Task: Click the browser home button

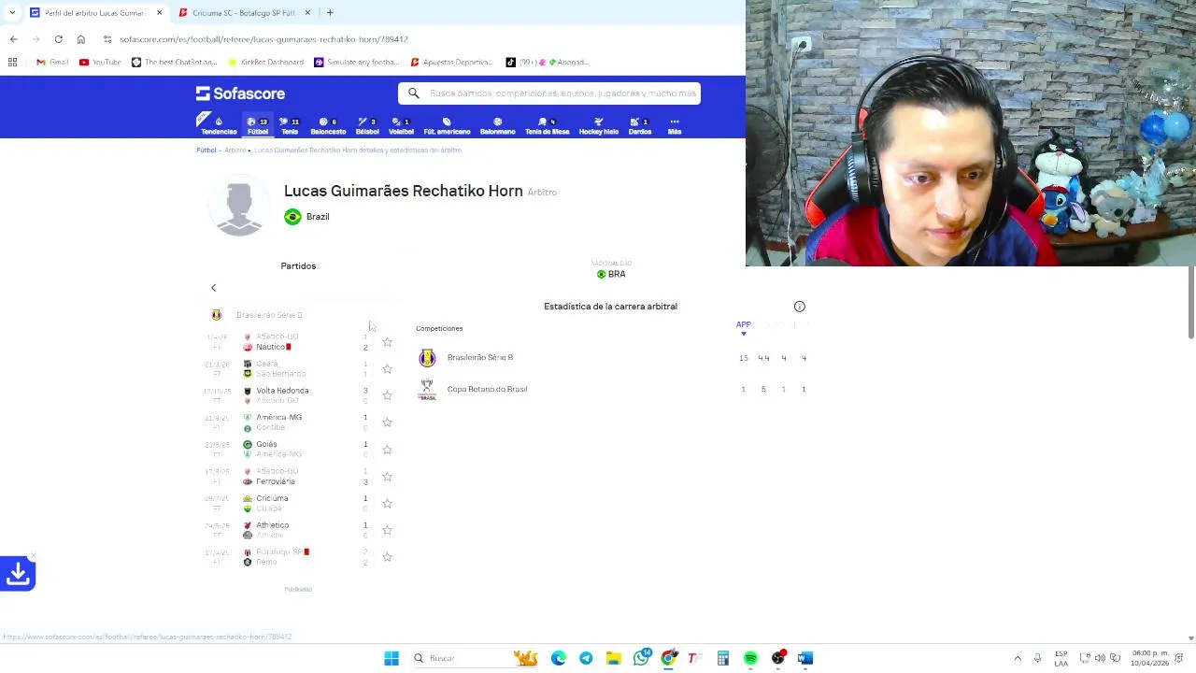Action: (80, 39)
